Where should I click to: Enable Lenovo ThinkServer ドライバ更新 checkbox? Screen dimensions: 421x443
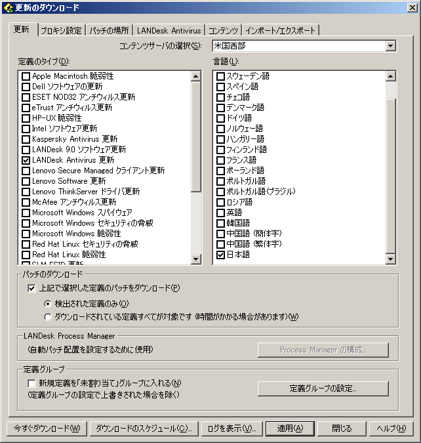pyautogui.click(x=26, y=192)
